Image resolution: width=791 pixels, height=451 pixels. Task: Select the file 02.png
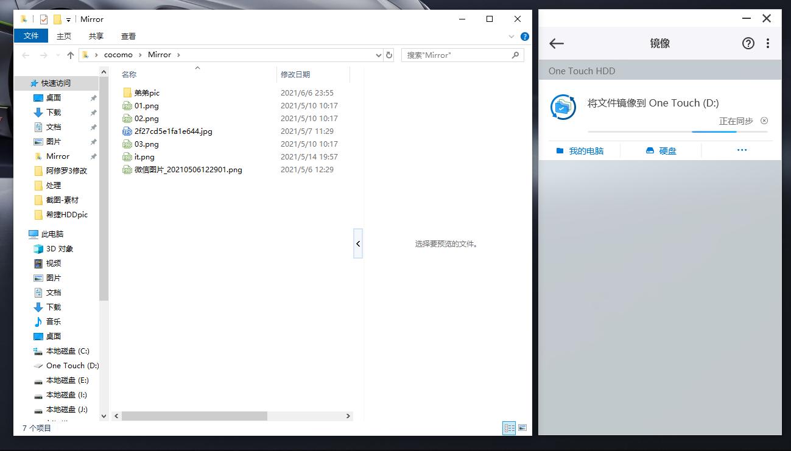146,118
